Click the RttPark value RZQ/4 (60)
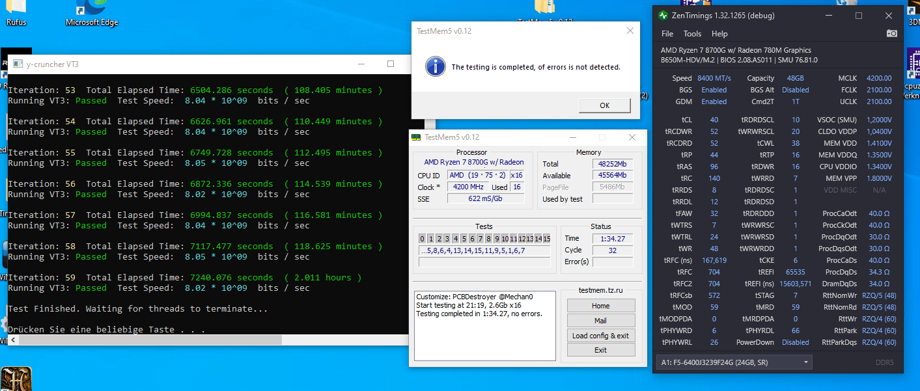 pyautogui.click(x=880, y=330)
